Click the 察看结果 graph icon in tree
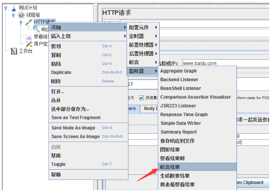 click(29, 37)
